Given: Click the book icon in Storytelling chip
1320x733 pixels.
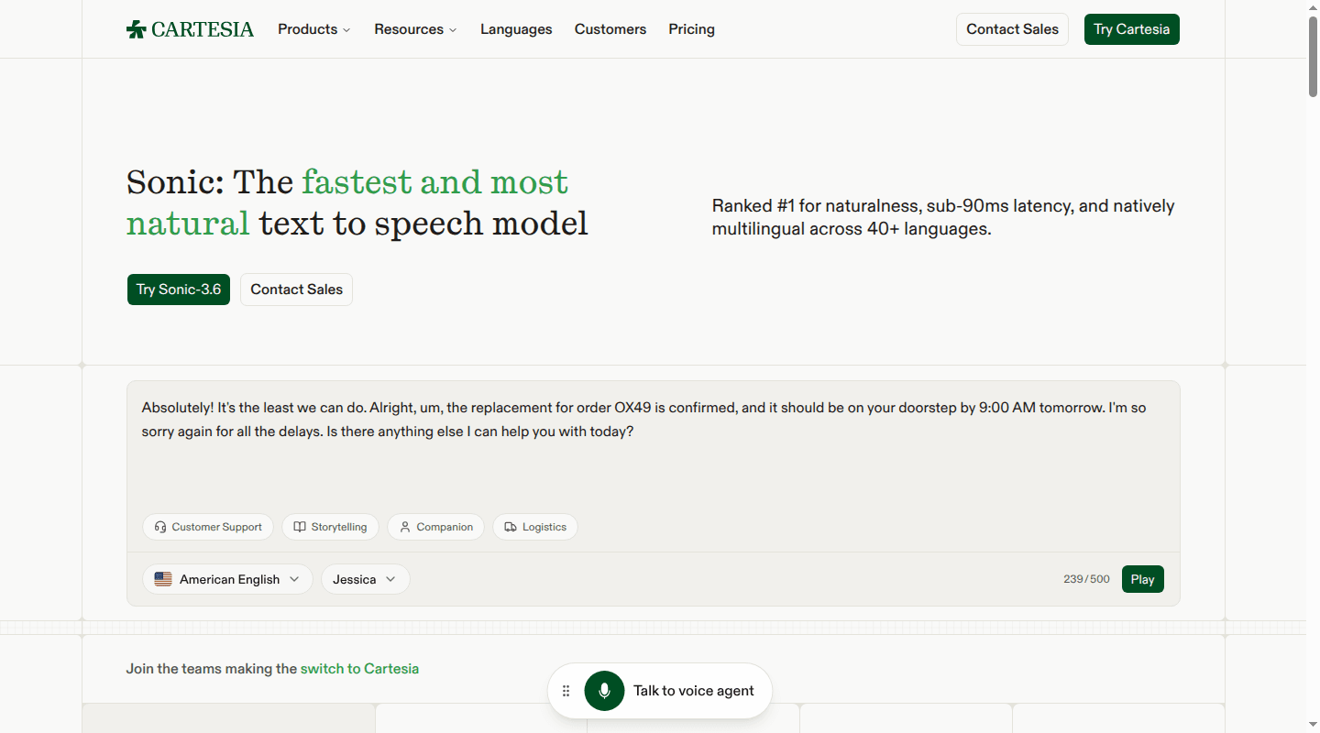Looking at the screenshot, I should coord(300,527).
